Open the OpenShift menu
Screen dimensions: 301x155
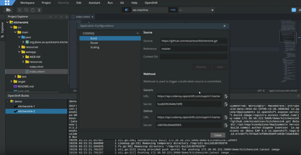tap(151, 3)
